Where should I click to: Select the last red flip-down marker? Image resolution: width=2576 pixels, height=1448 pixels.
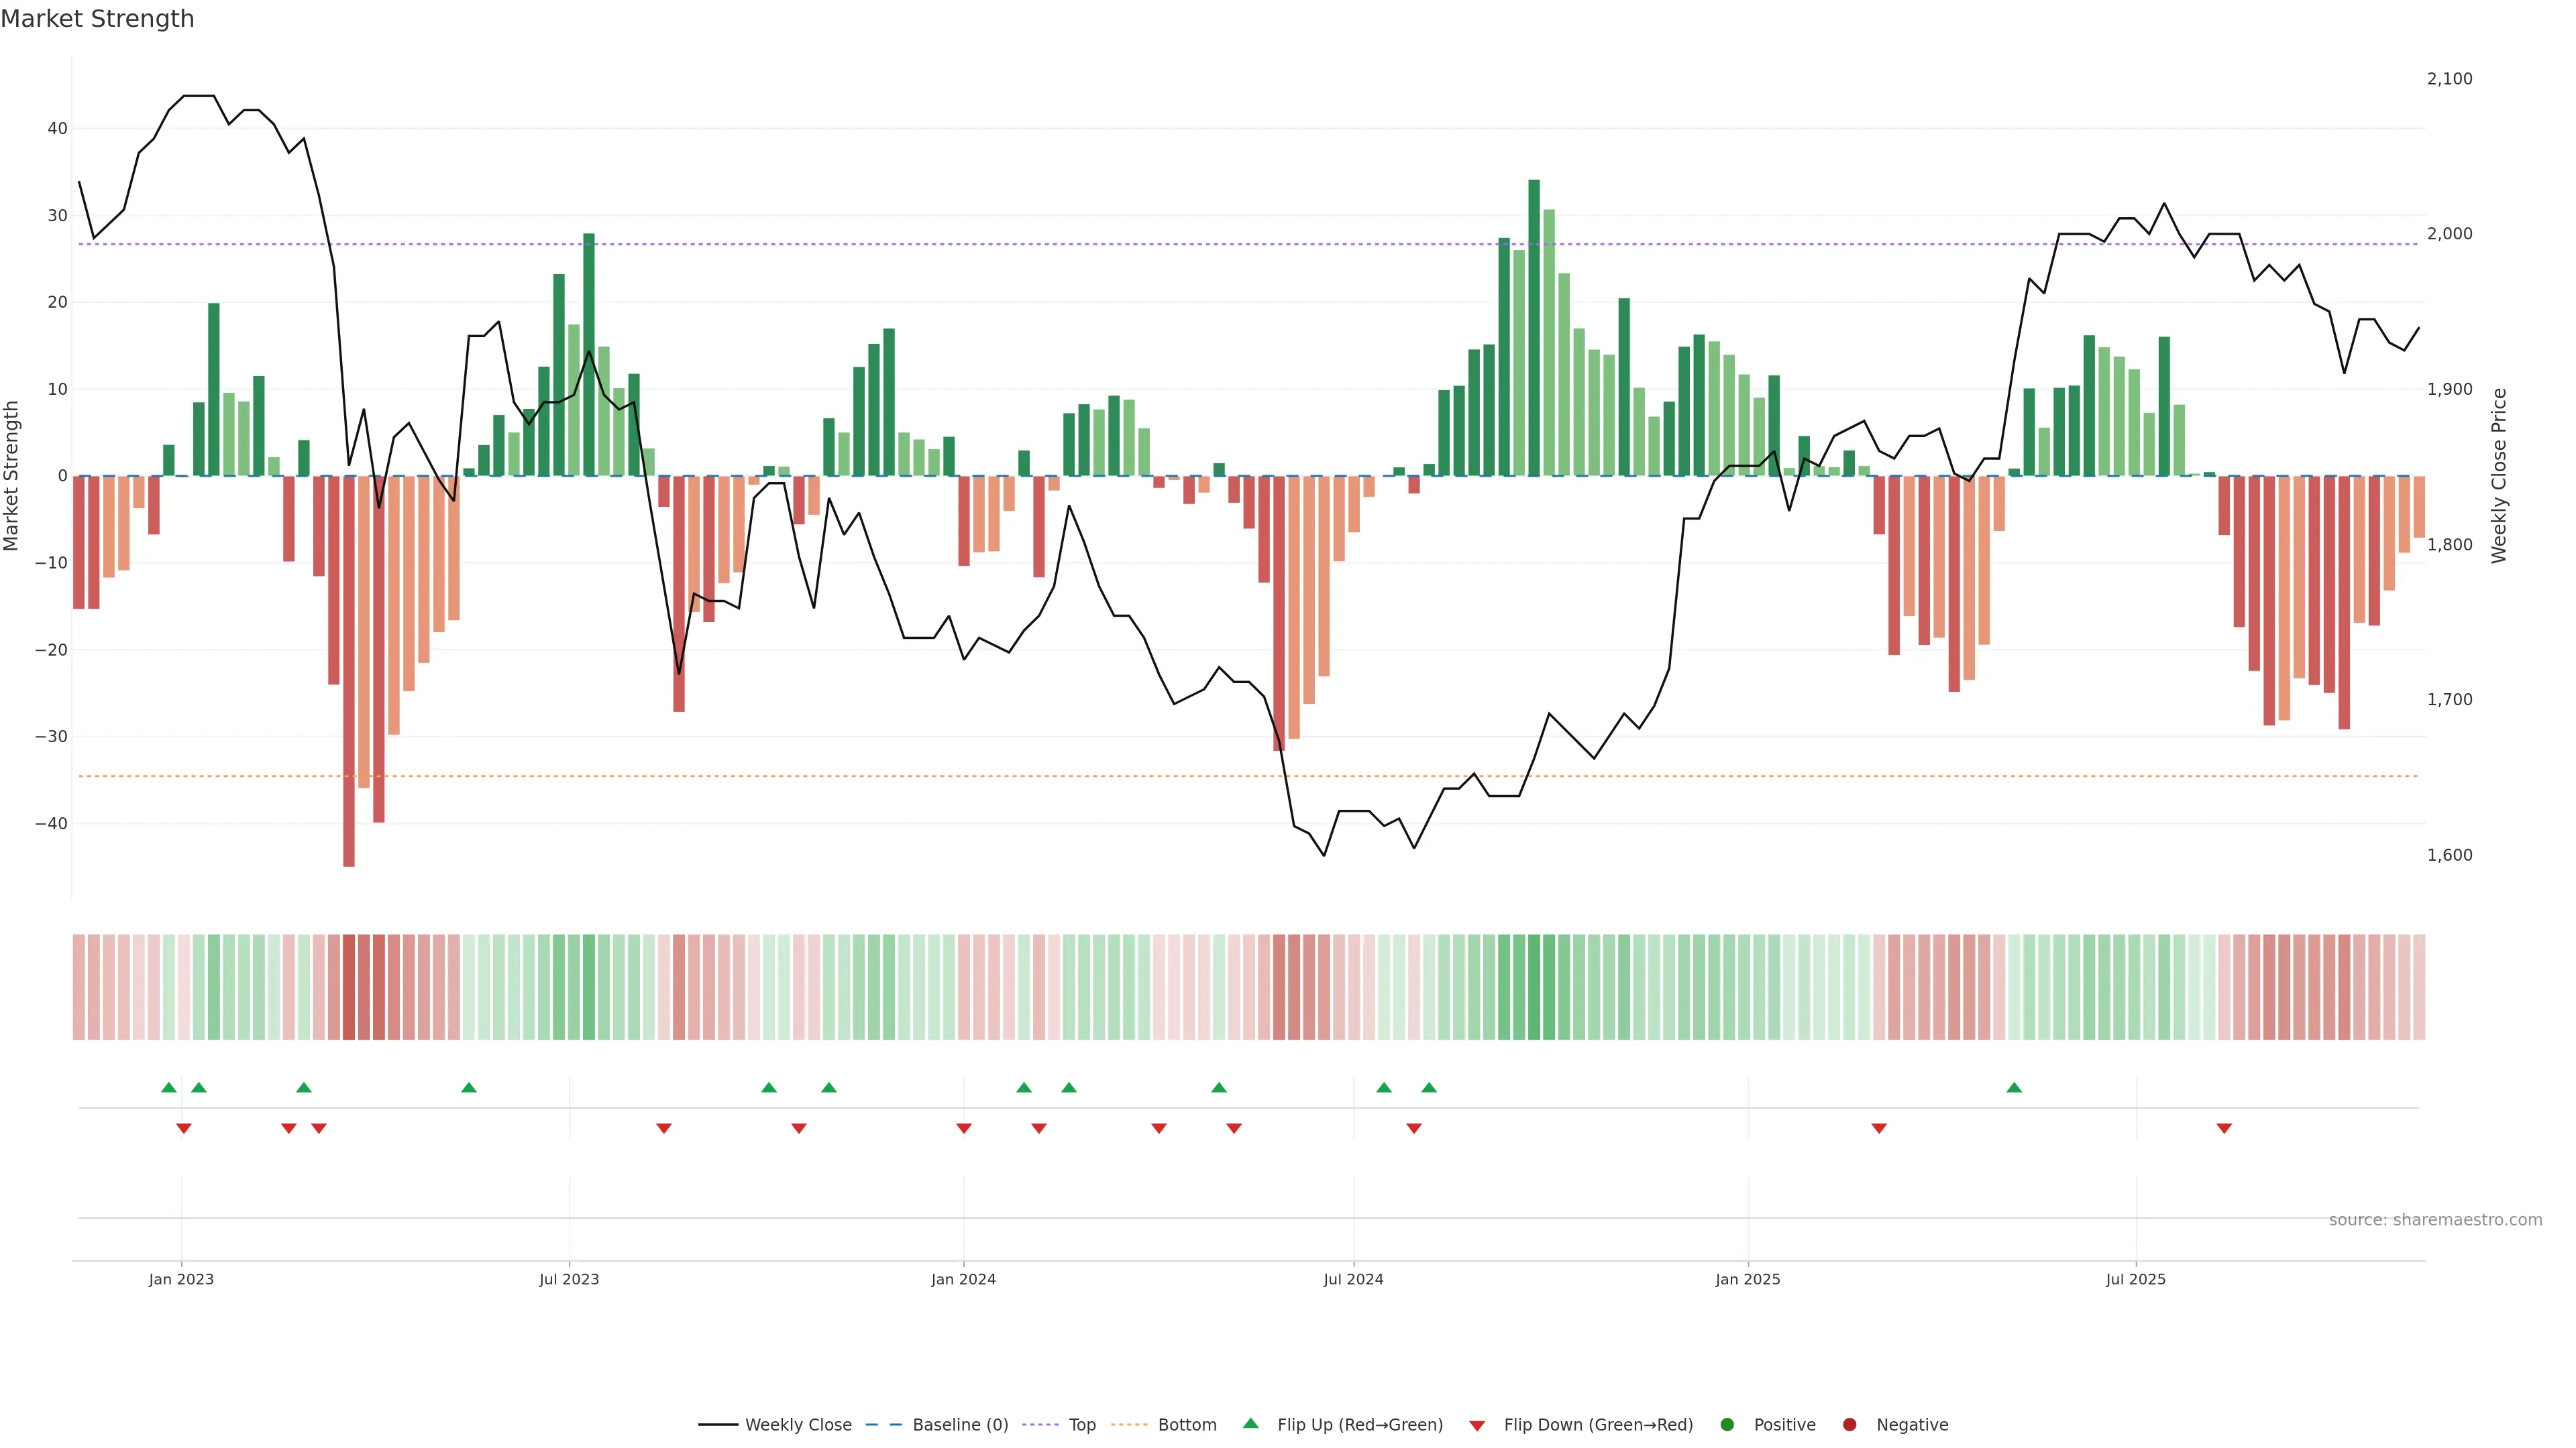coord(2224,1128)
